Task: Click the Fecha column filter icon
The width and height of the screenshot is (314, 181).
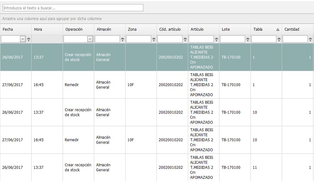Action: 28,39
